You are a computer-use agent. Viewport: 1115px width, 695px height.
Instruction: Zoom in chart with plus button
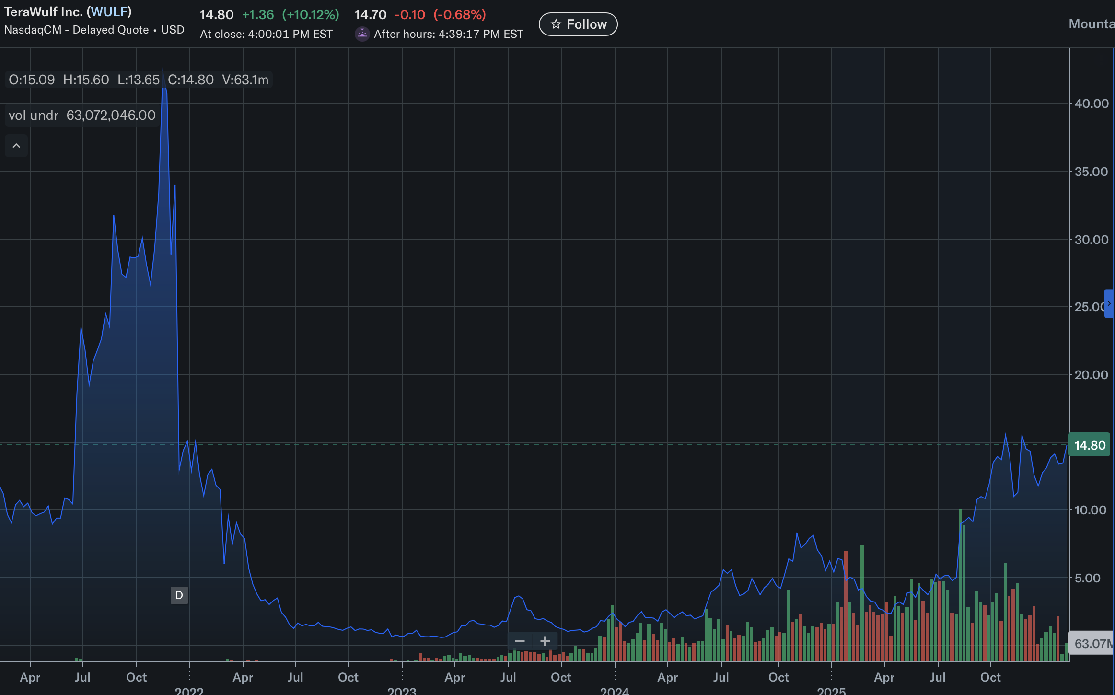coord(545,641)
